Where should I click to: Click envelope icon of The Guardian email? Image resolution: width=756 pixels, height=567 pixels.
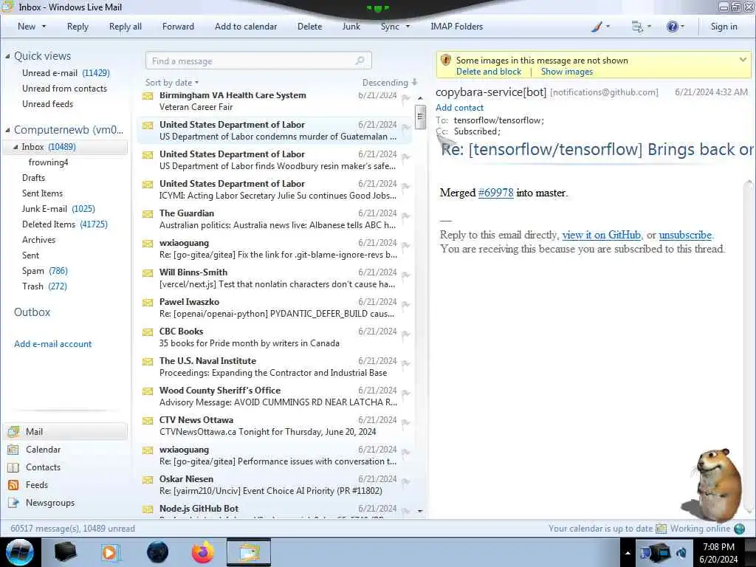(148, 213)
